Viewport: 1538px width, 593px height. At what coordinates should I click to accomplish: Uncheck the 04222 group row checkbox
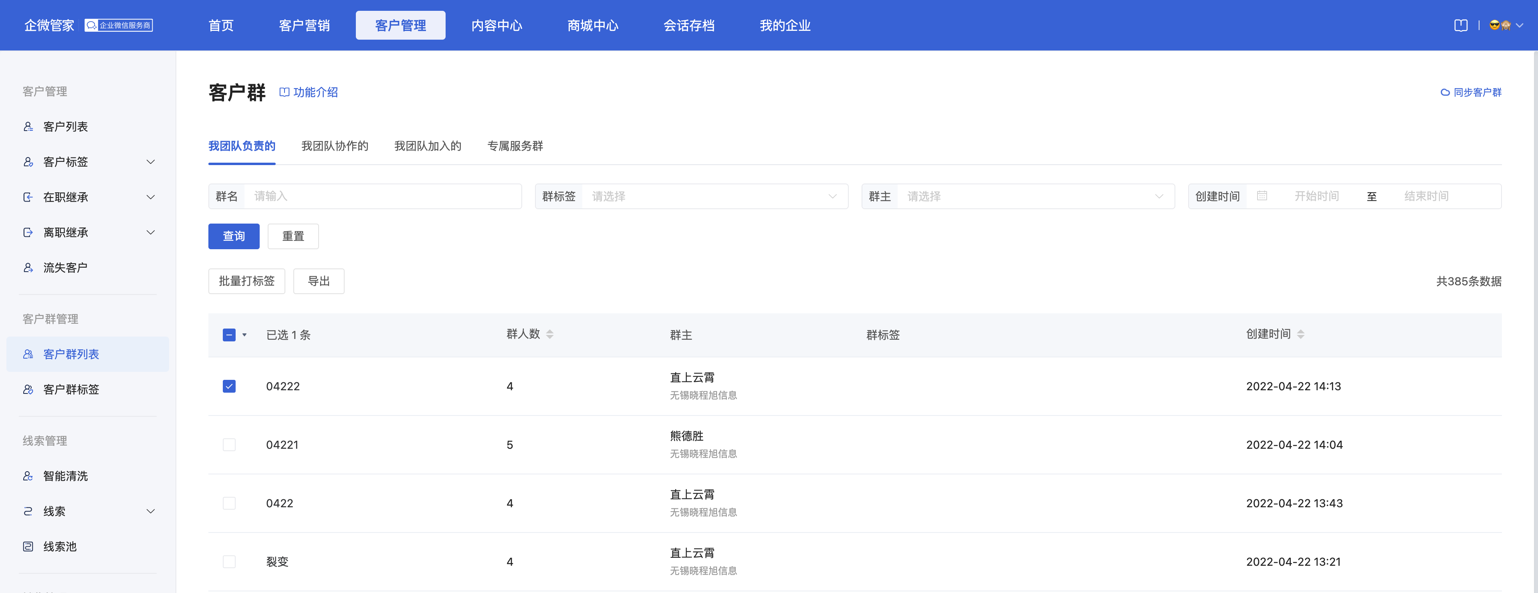(229, 386)
